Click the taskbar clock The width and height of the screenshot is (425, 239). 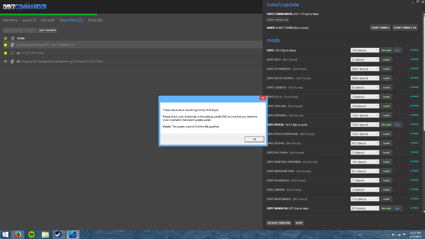pos(415,234)
